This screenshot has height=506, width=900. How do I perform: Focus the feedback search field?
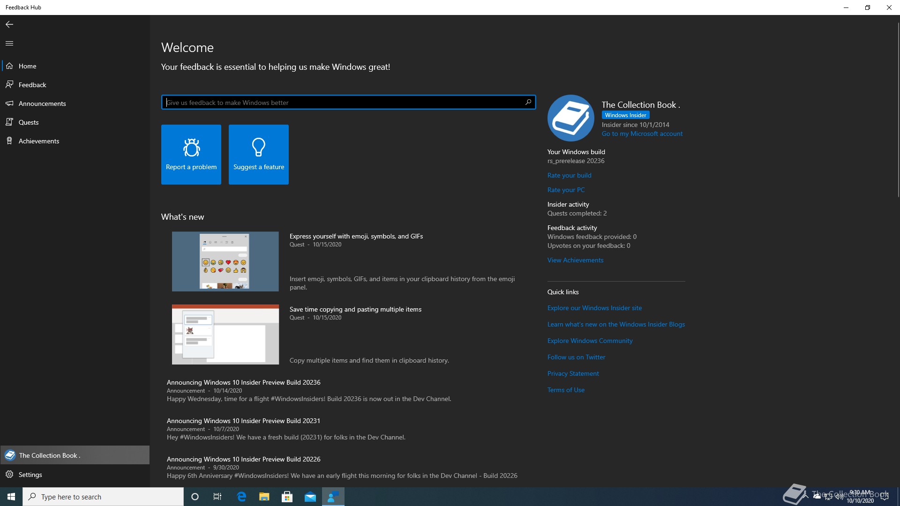pyautogui.click(x=348, y=102)
